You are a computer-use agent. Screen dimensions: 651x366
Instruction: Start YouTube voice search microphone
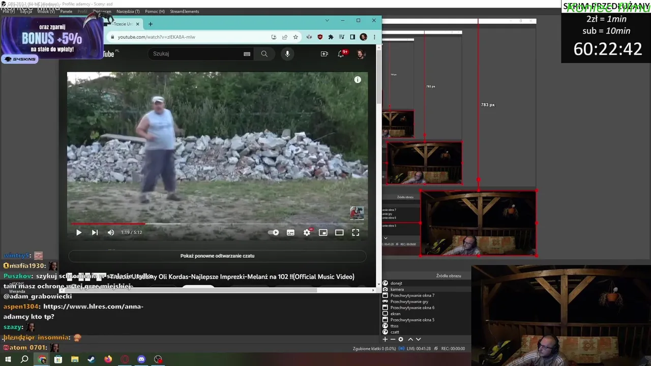click(287, 54)
